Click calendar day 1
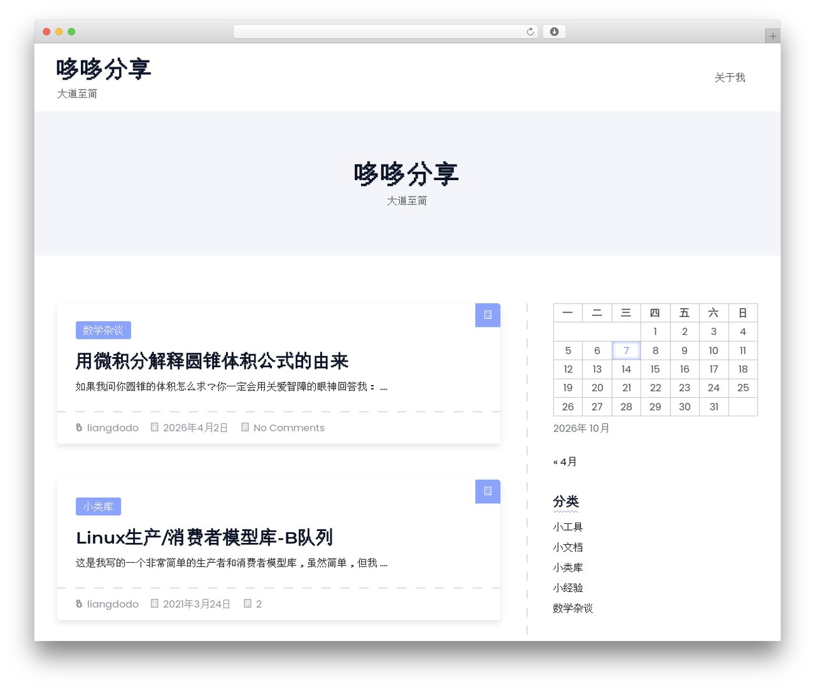 coord(655,332)
